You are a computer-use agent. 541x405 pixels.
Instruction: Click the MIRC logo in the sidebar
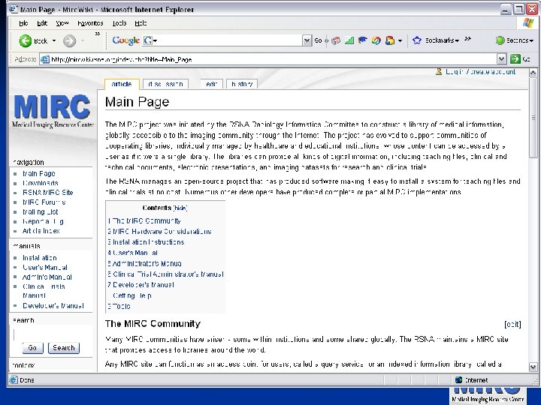tap(53, 111)
